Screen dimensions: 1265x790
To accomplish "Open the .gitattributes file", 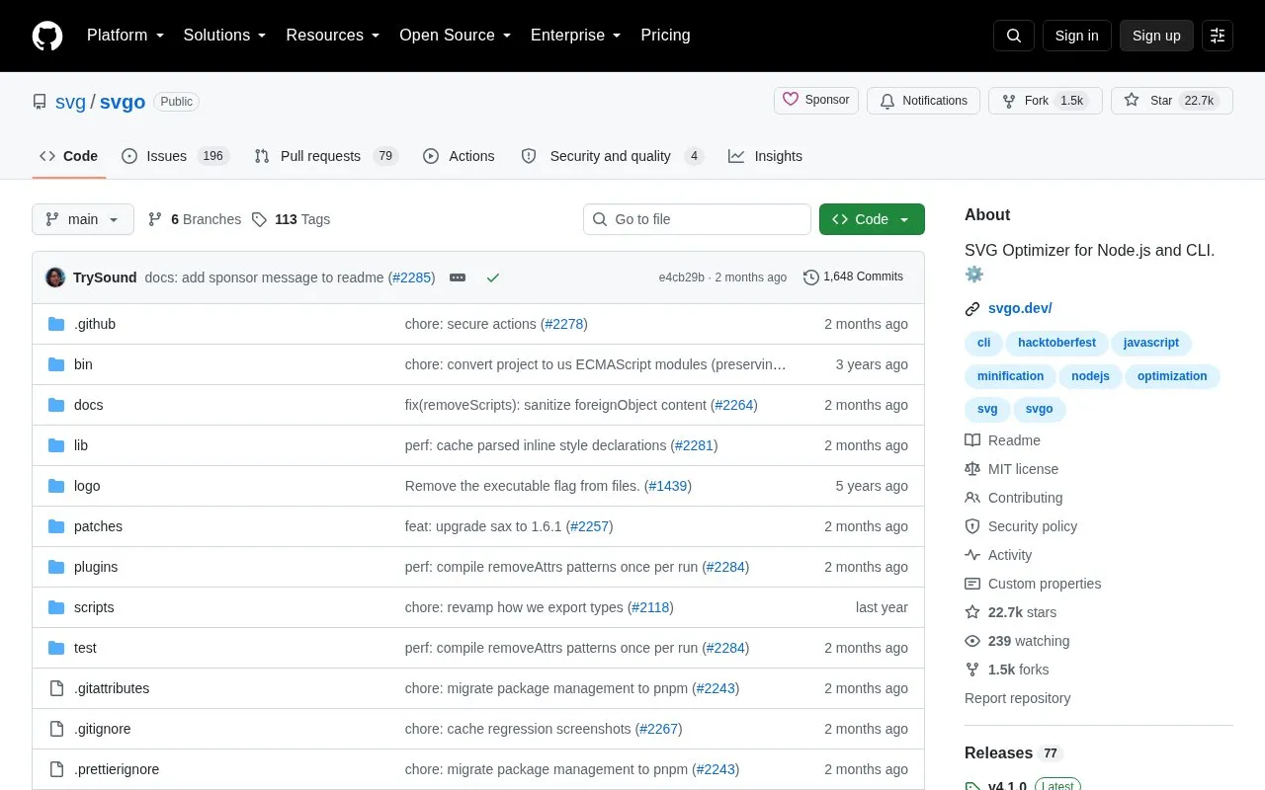I will 112,688.
